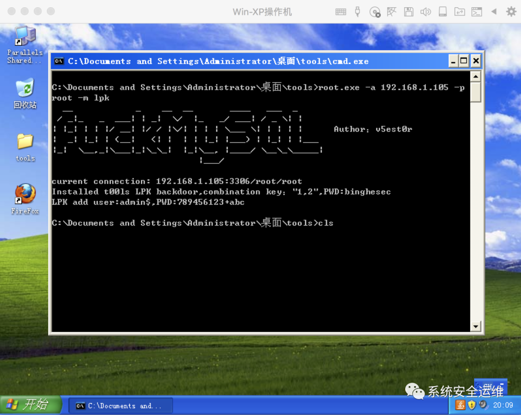Click the Win-XP操作机 window title
Viewport: 521px width, 415px height.
[262, 12]
